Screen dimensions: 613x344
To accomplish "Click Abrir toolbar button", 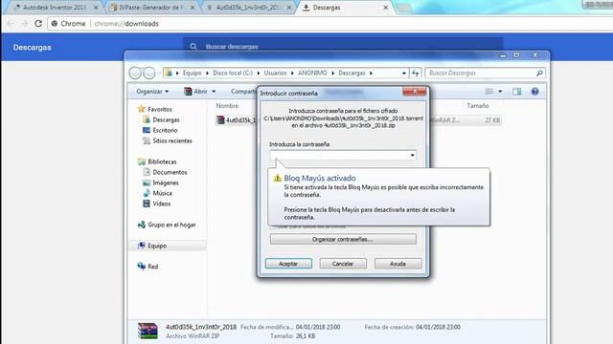I will click(196, 92).
